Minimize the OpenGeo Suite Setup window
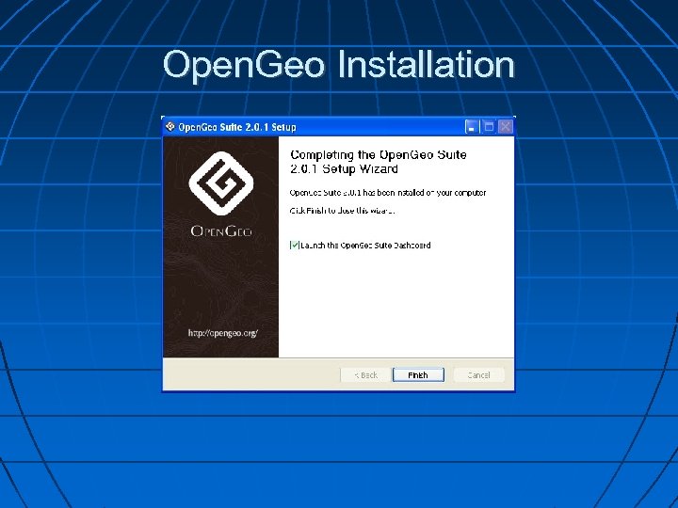The height and width of the screenshot is (508, 678). click(x=472, y=127)
